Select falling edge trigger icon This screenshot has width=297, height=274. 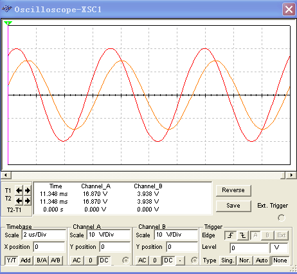pyautogui.click(x=243, y=235)
